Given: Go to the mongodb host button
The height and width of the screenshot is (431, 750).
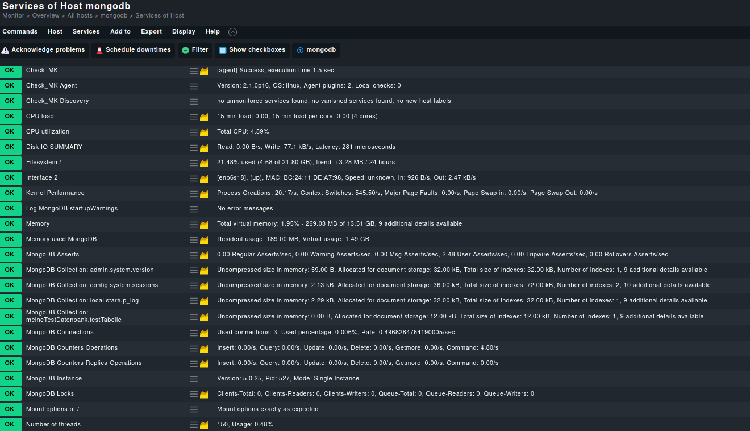Looking at the screenshot, I should (316, 50).
